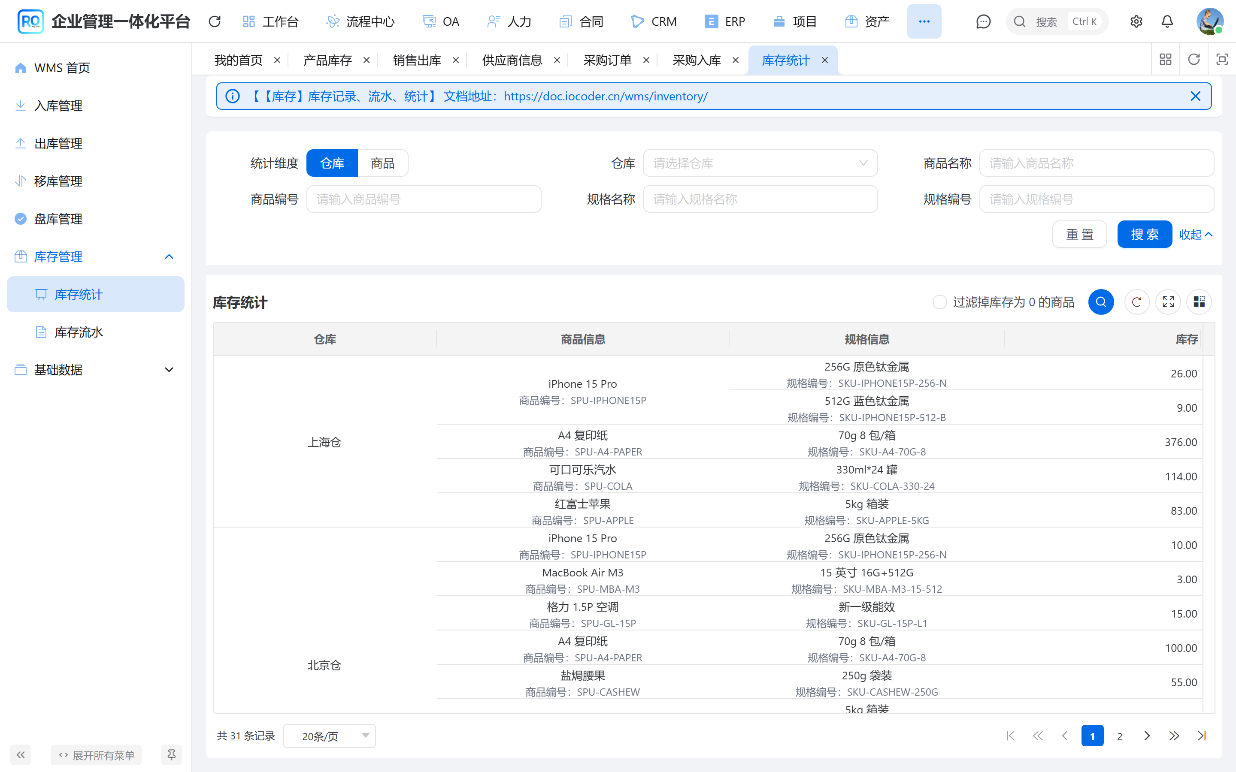
Task: Open the notifications bell
Action: (1167, 21)
